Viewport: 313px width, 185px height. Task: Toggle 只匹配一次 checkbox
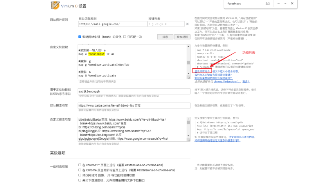coord(124,37)
